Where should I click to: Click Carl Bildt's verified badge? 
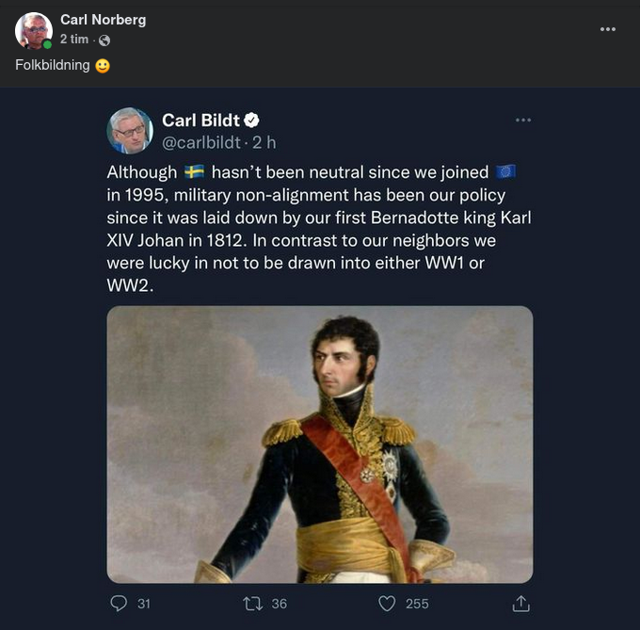click(252, 121)
